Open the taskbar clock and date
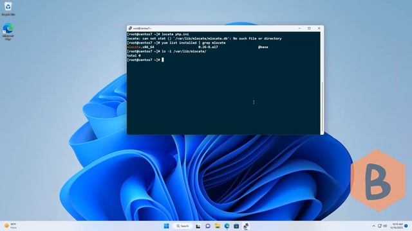Viewport: 412px width, 231px height. [397, 226]
